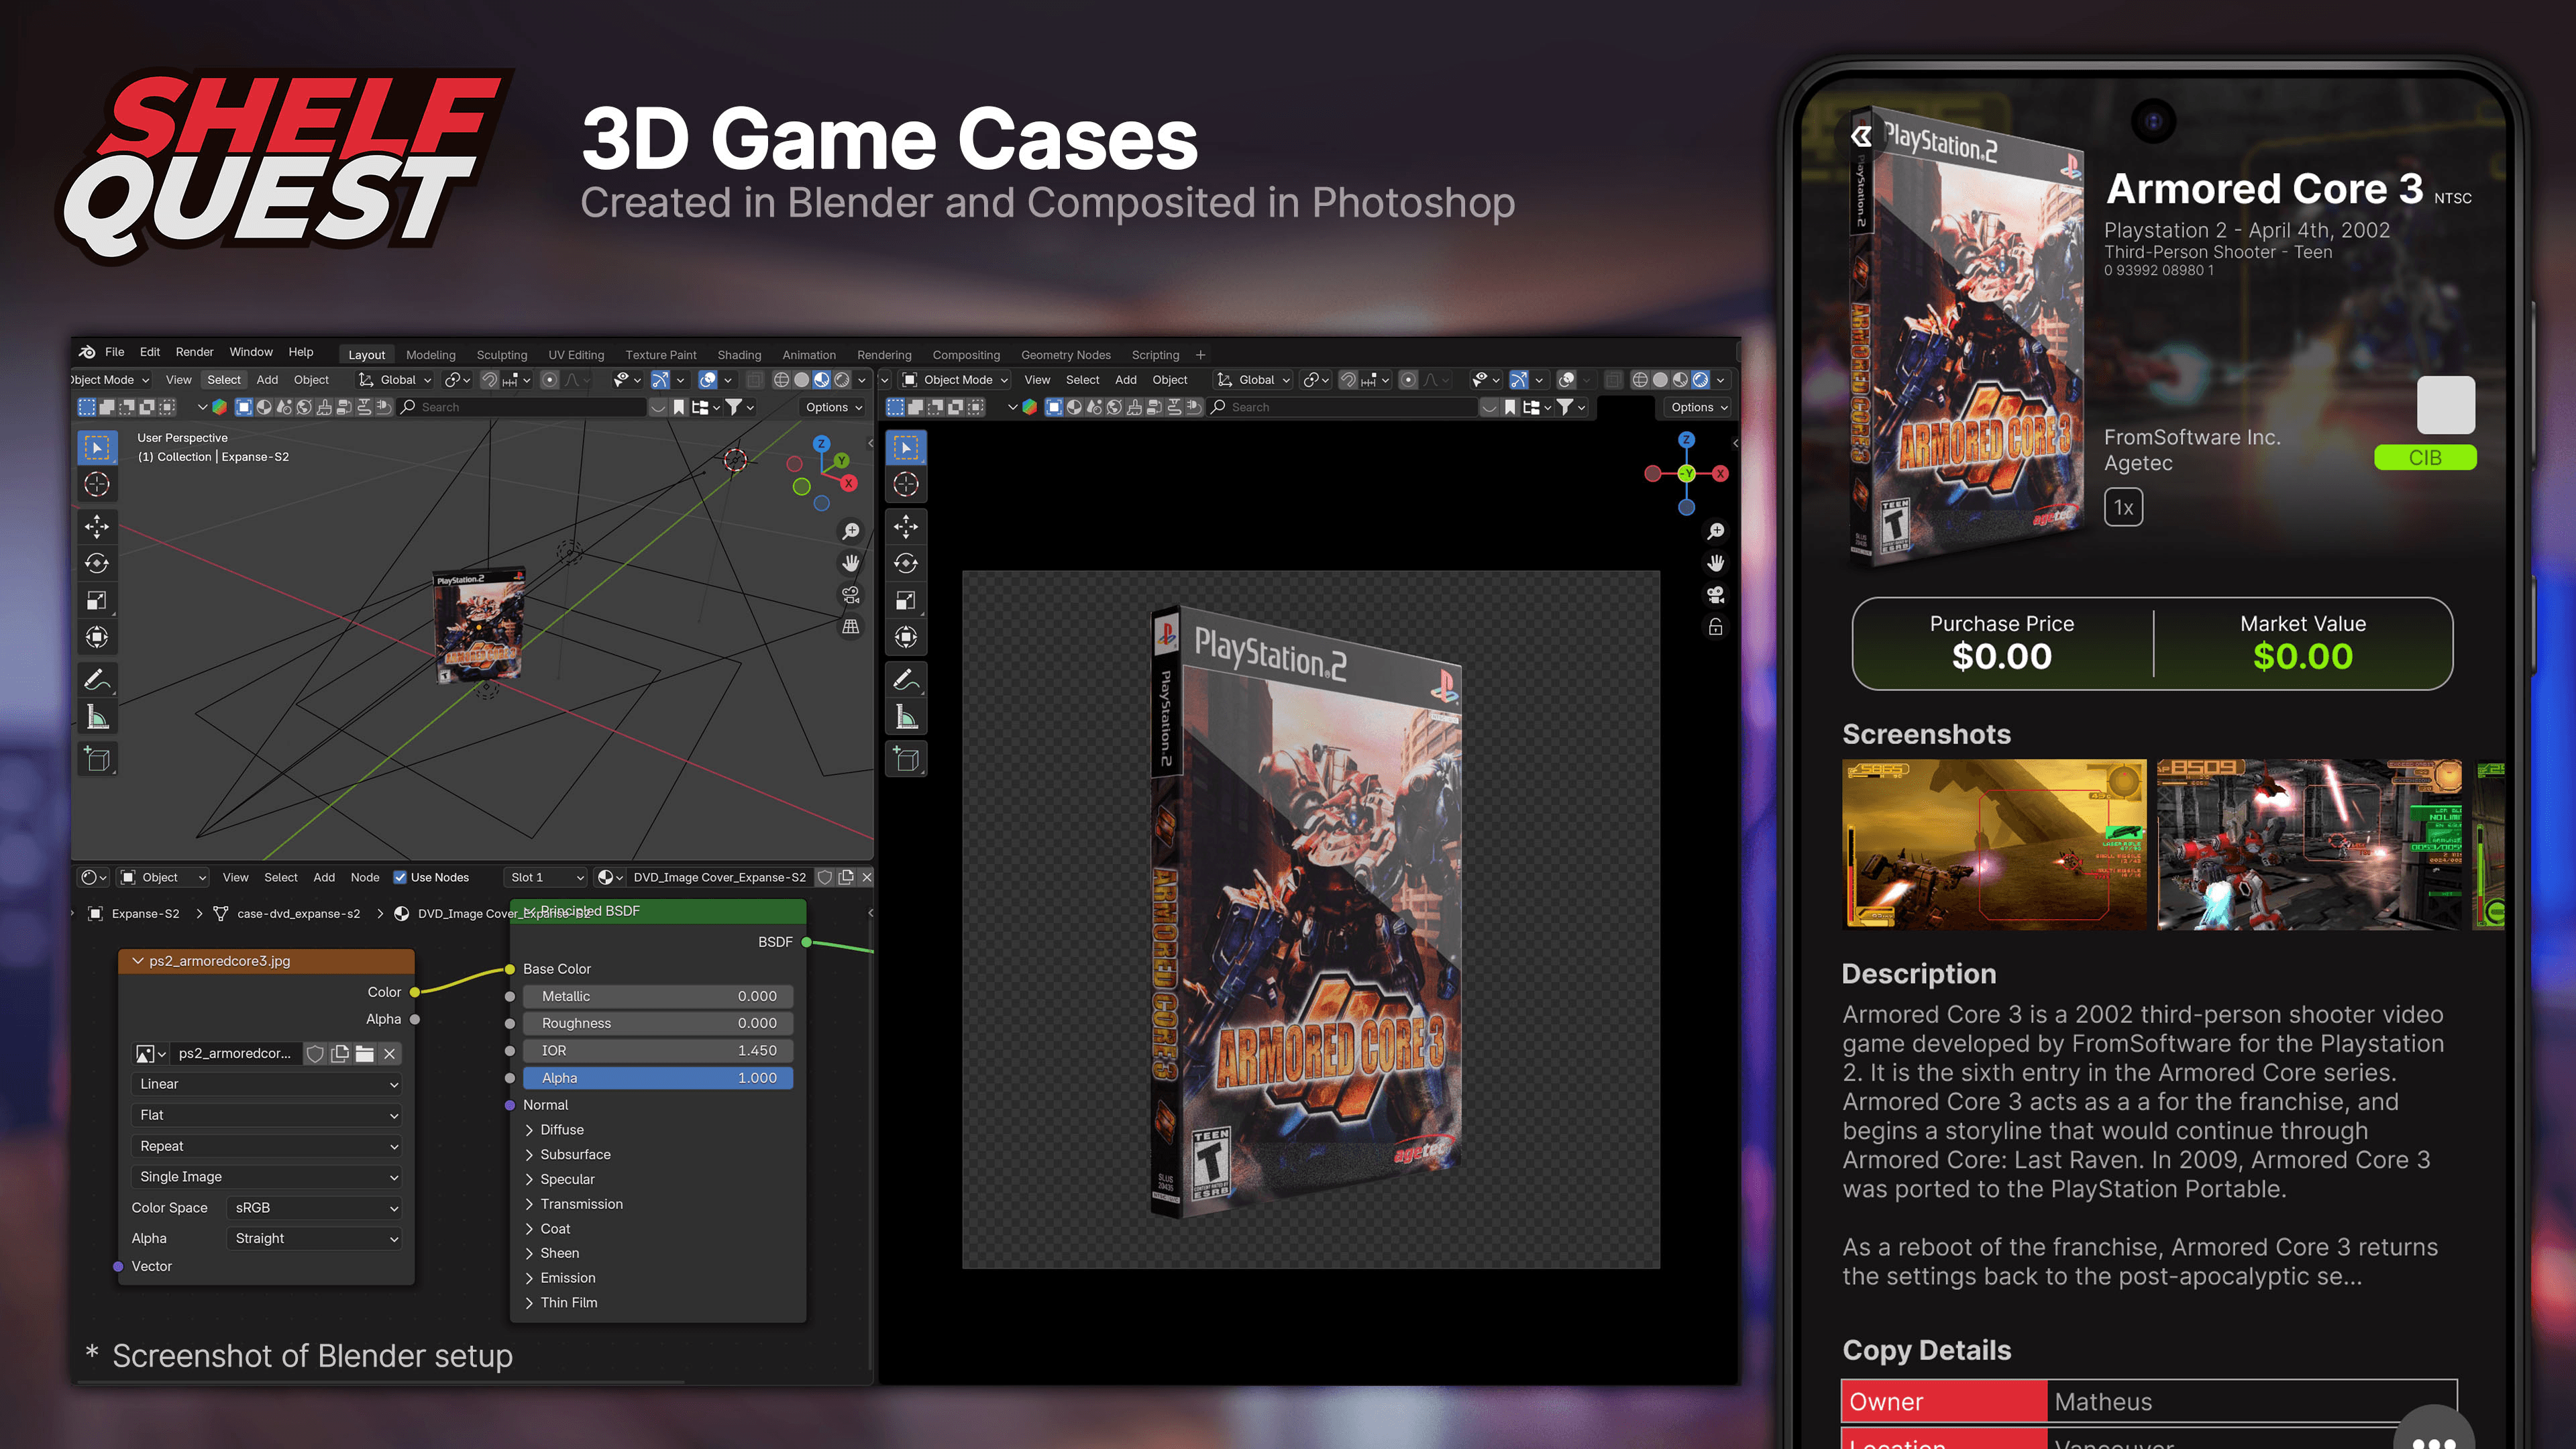The image size is (2576, 1449).
Task: Expand the Subsurface section in Principled BSDF
Action: pyautogui.click(x=575, y=1154)
